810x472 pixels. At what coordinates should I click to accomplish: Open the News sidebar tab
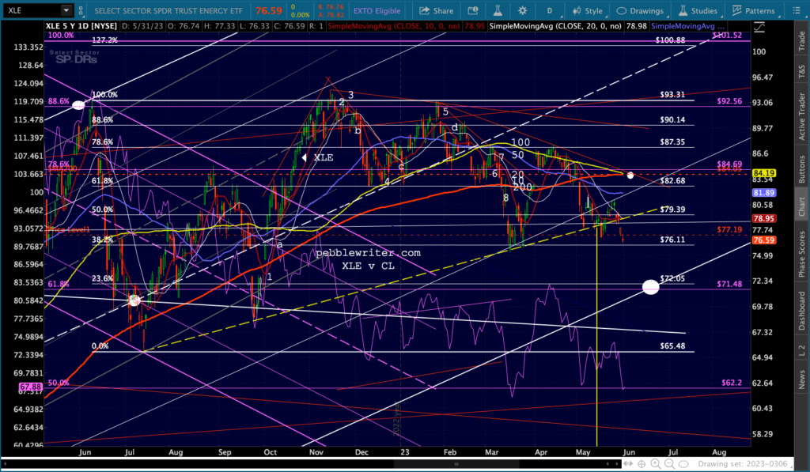tap(802, 379)
